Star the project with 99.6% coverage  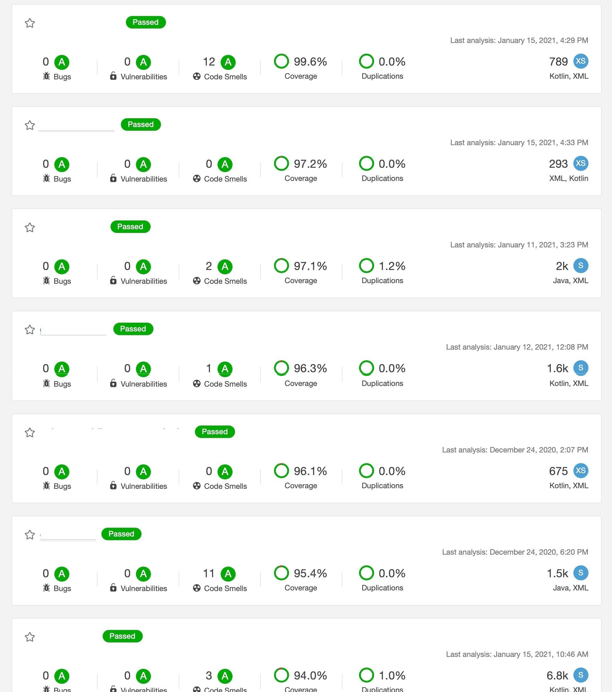pyautogui.click(x=30, y=23)
